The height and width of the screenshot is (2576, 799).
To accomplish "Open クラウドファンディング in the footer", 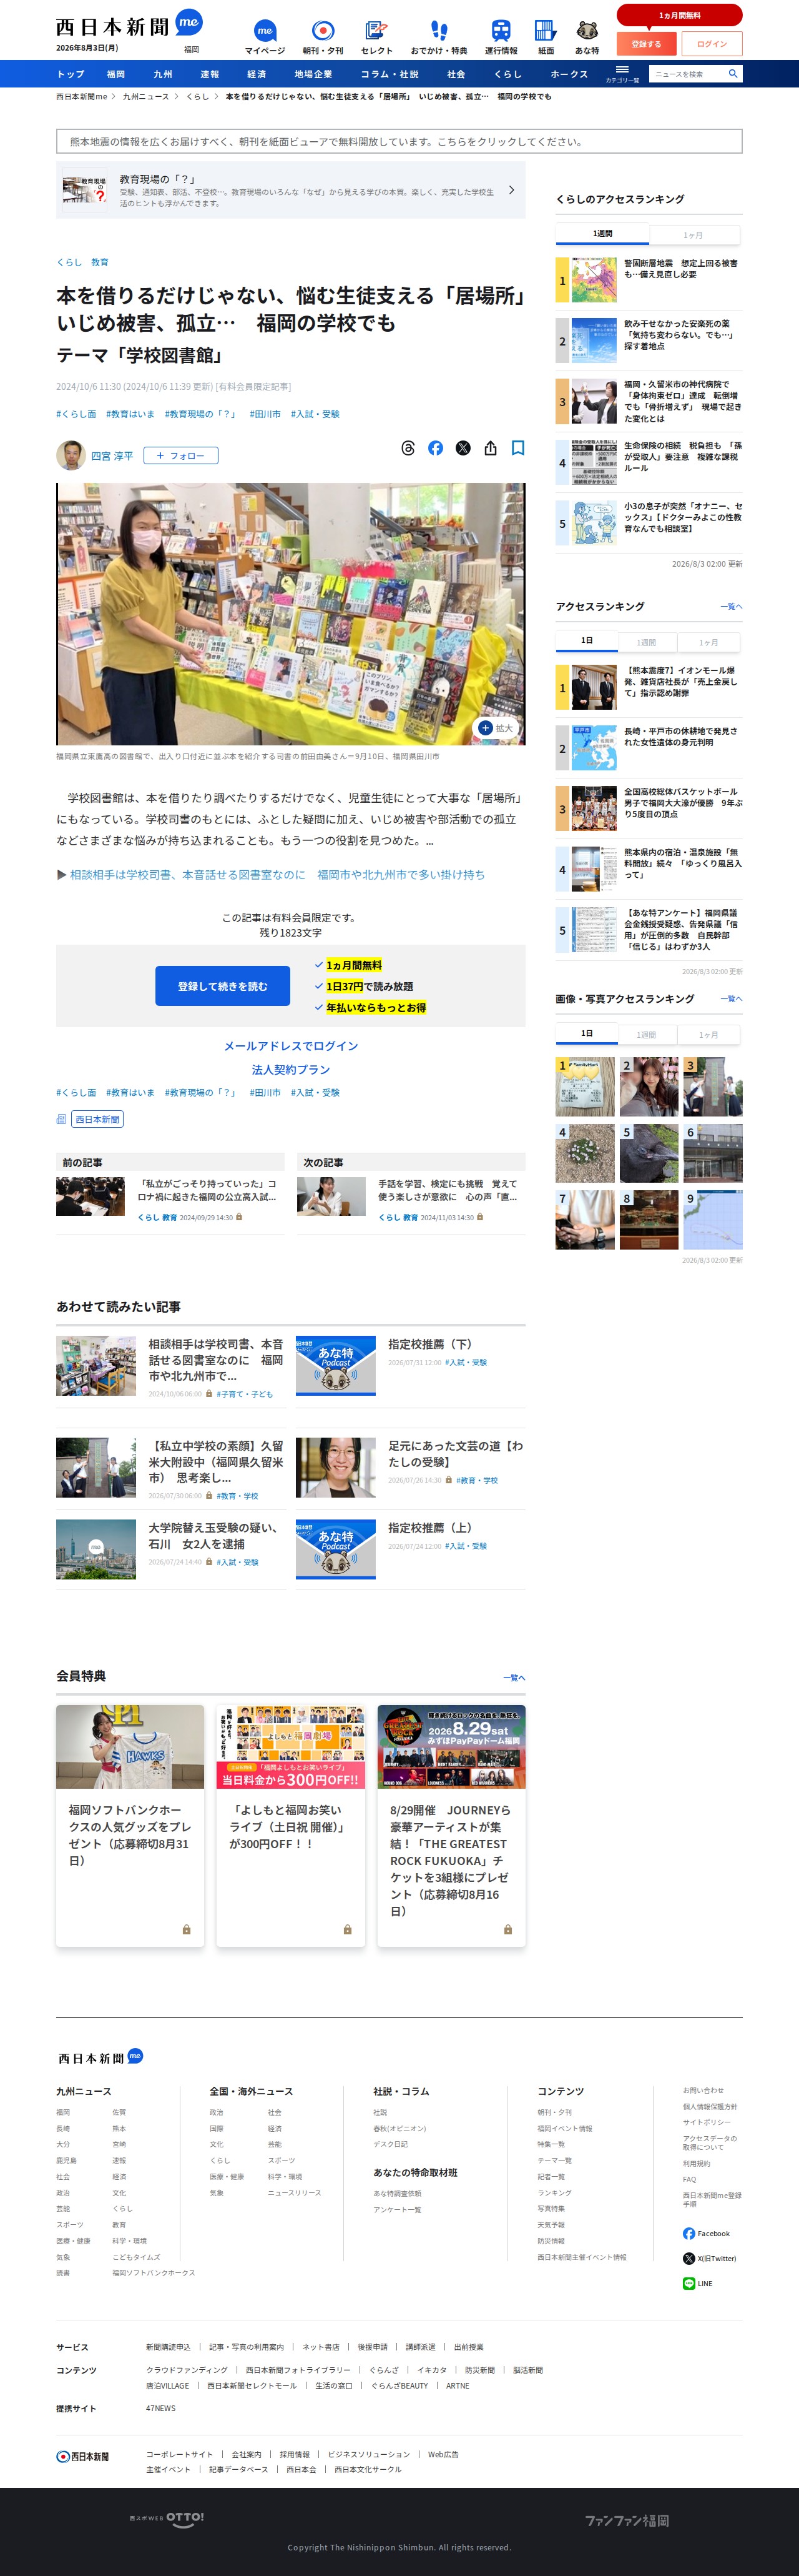I will tap(187, 2370).
